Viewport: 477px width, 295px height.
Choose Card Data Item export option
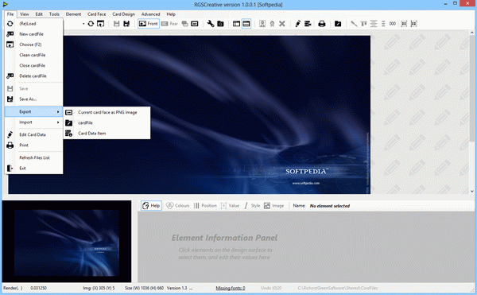tap(107, 134)
